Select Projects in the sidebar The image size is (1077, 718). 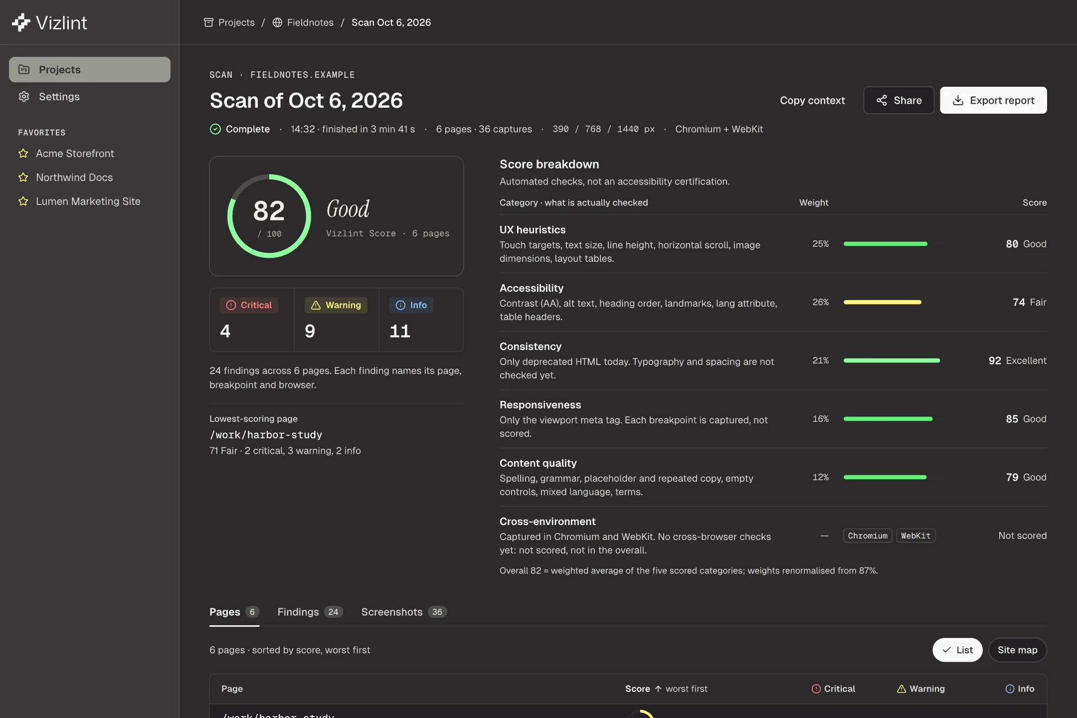(x=90, y=69)
